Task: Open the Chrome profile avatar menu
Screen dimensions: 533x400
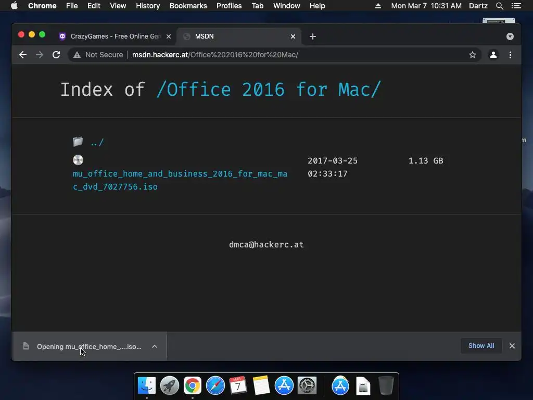Action: click(493, 55)
